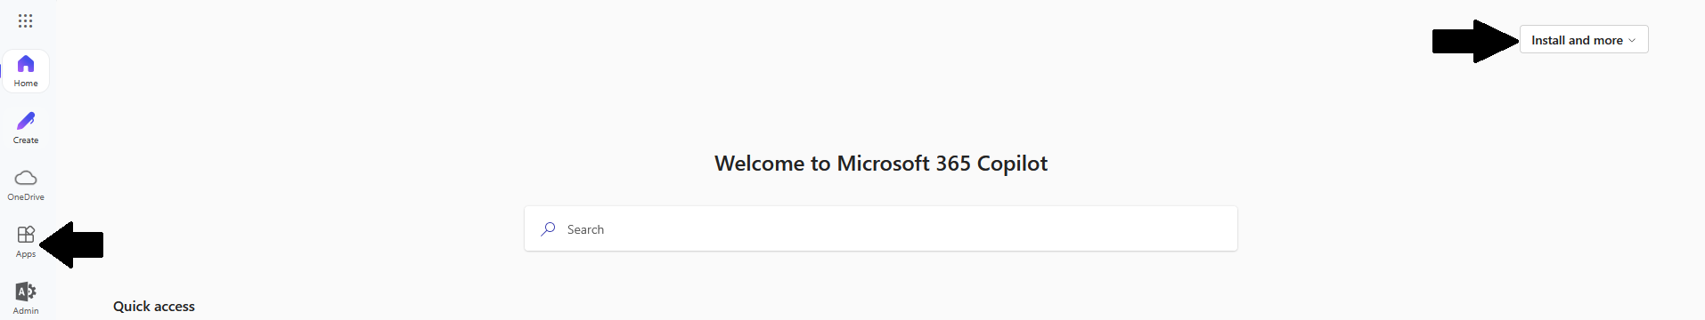
Task: Click the black arrow pointing at Apps
Action: 72,244
